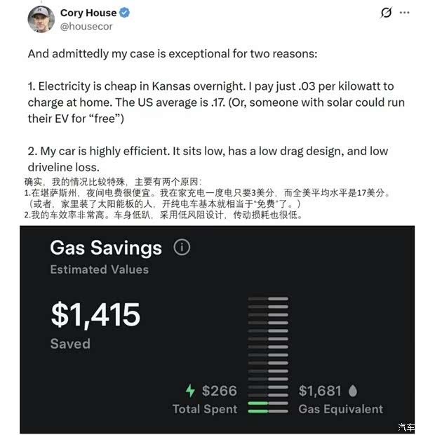
Task: Click the droplet icon beside $1,681
Action: (352, 391)
